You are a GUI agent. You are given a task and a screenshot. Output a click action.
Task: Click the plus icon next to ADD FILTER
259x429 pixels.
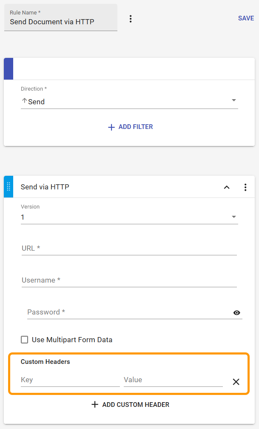pos(111,127)
